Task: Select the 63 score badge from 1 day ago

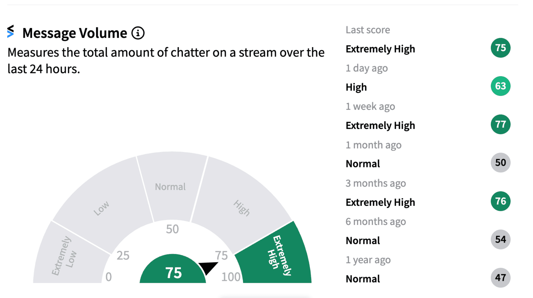Action: [500, 86]
